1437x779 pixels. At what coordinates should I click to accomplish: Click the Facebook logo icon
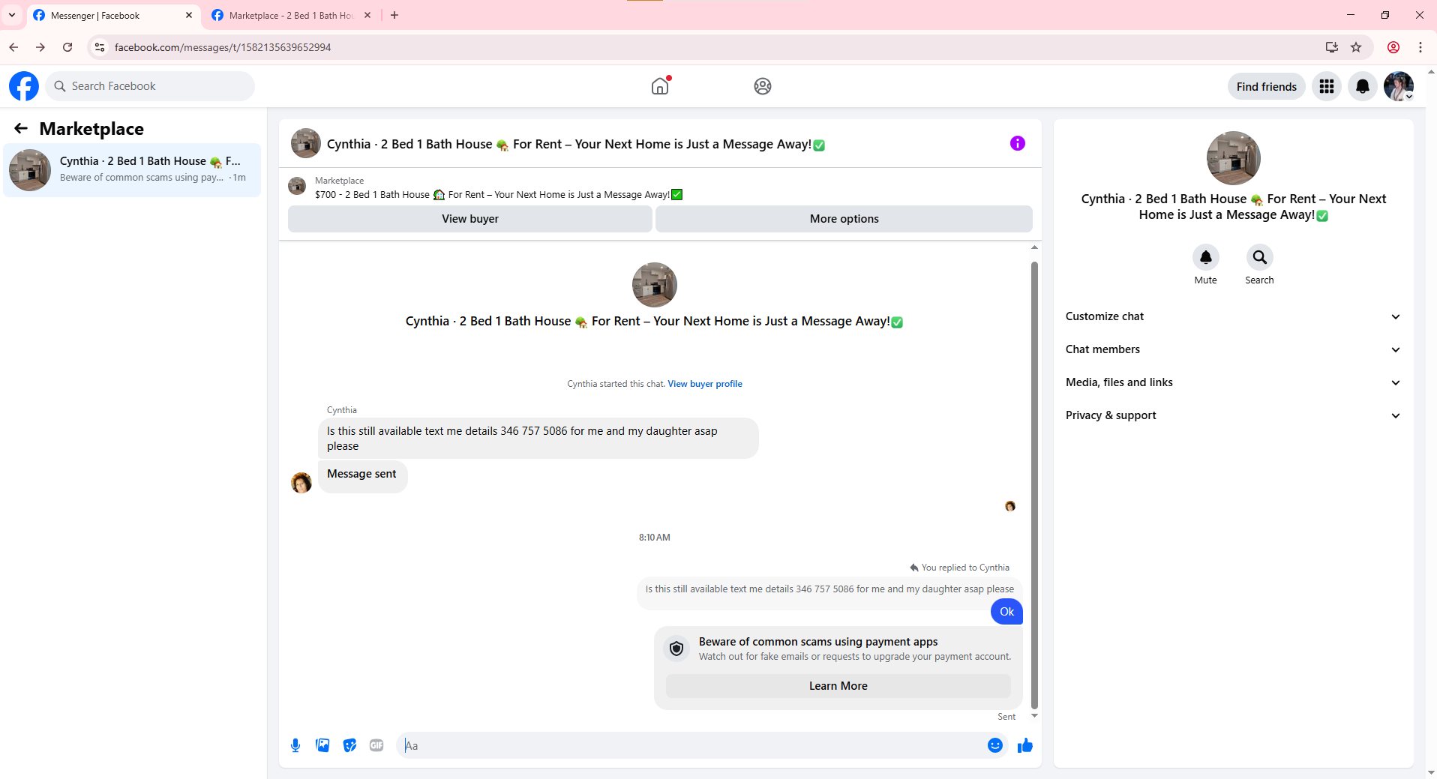[x=24, y=86]
